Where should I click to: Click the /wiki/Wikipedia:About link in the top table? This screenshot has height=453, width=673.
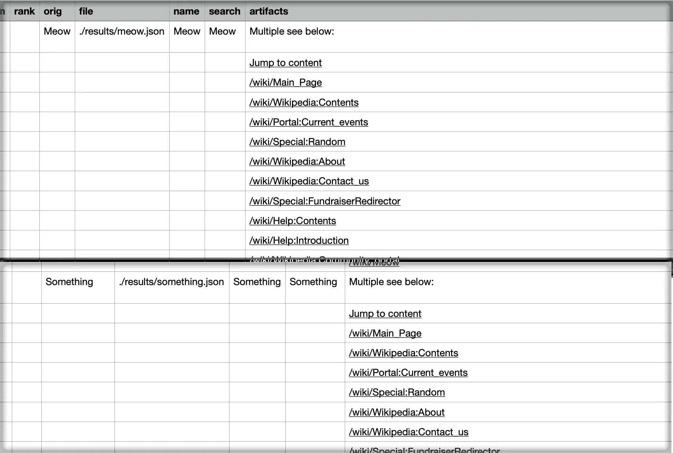coord(297,161)
